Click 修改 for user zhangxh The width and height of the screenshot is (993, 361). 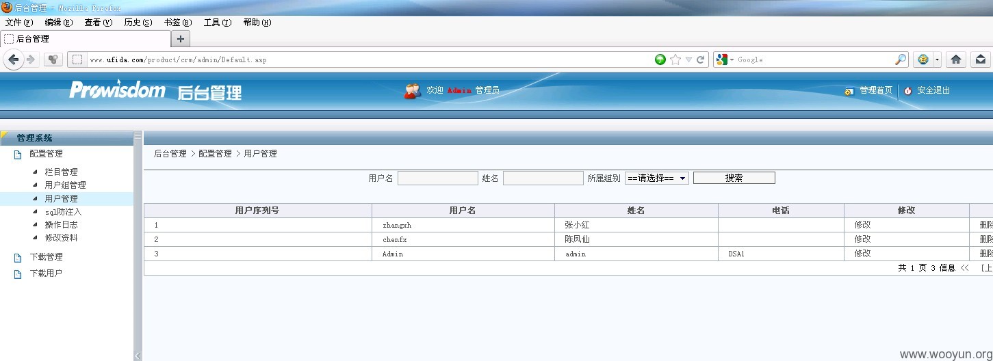point(862,225)
